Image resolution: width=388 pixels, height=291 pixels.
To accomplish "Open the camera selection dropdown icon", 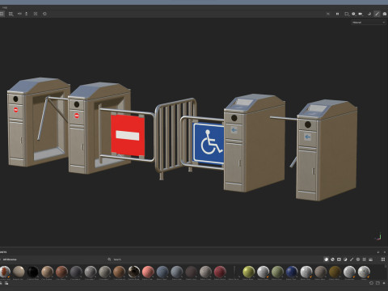I will tap(361, 14).
